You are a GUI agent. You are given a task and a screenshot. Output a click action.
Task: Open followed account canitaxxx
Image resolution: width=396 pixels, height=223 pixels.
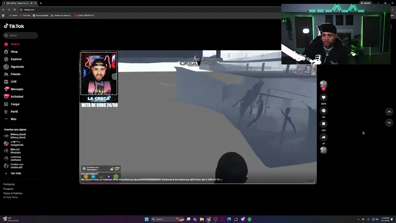pos(12,159)
